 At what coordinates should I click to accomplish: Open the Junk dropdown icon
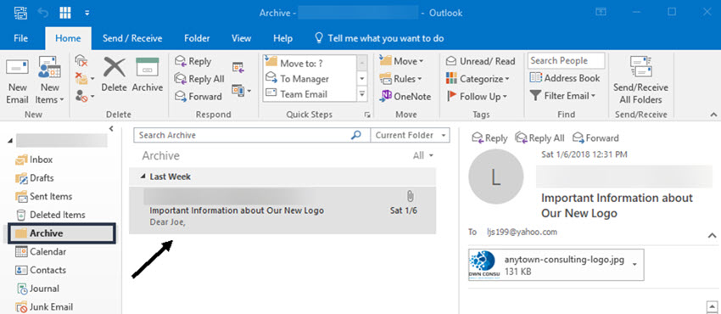point(85,97)
